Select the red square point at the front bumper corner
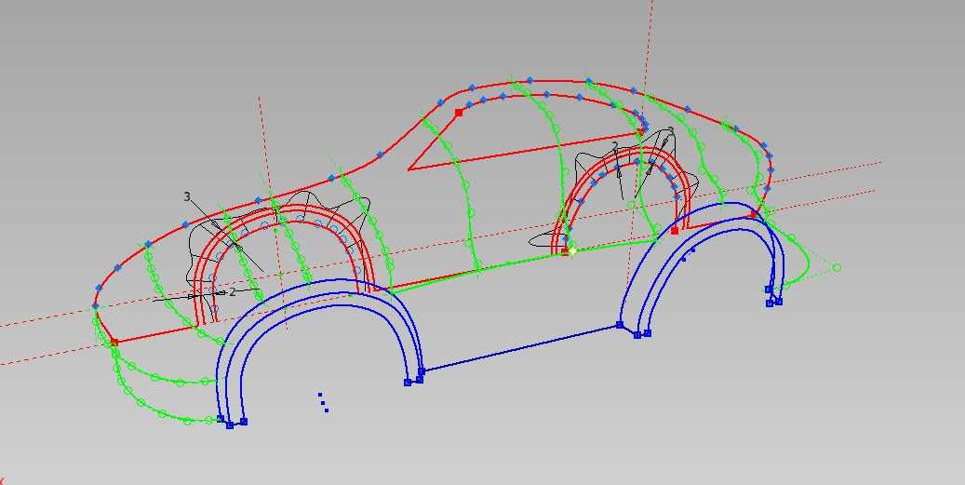The image size is (965, 485). pyautogui.click(x=114, y=342)
